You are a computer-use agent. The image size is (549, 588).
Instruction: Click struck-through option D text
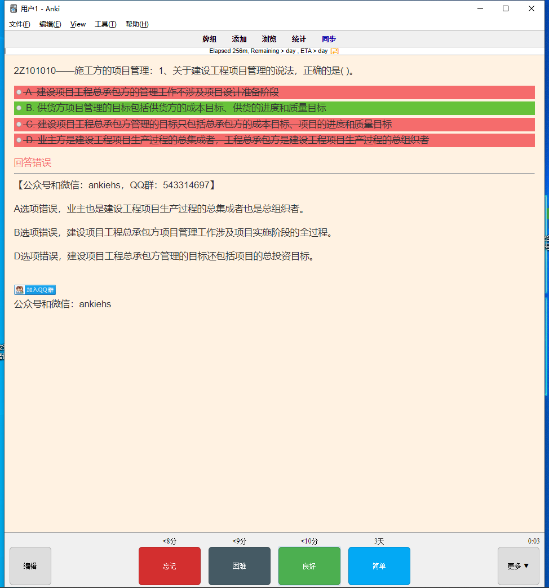click(x=227, y=140)
